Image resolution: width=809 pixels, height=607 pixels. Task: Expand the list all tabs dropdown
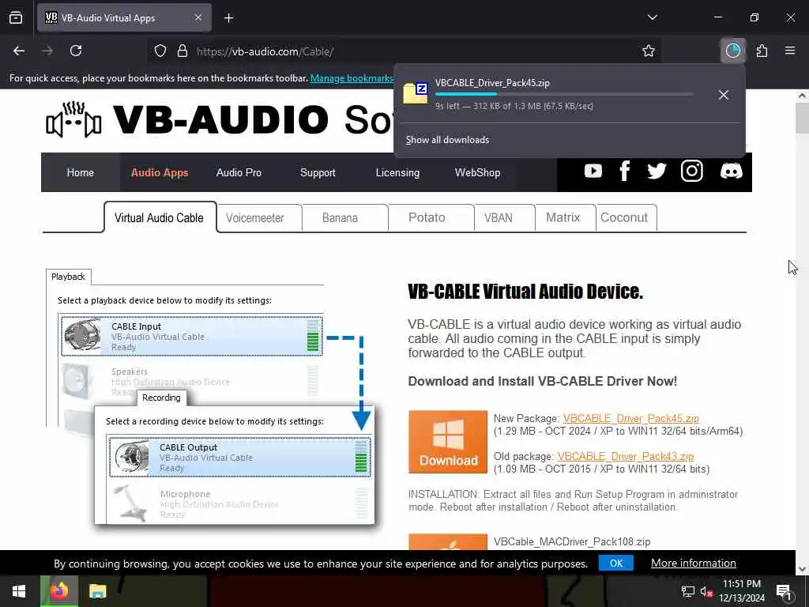click(652, 17)
